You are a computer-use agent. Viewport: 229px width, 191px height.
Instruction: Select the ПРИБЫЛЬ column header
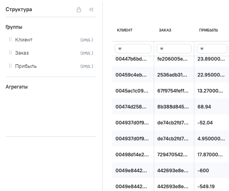(209, 30)
